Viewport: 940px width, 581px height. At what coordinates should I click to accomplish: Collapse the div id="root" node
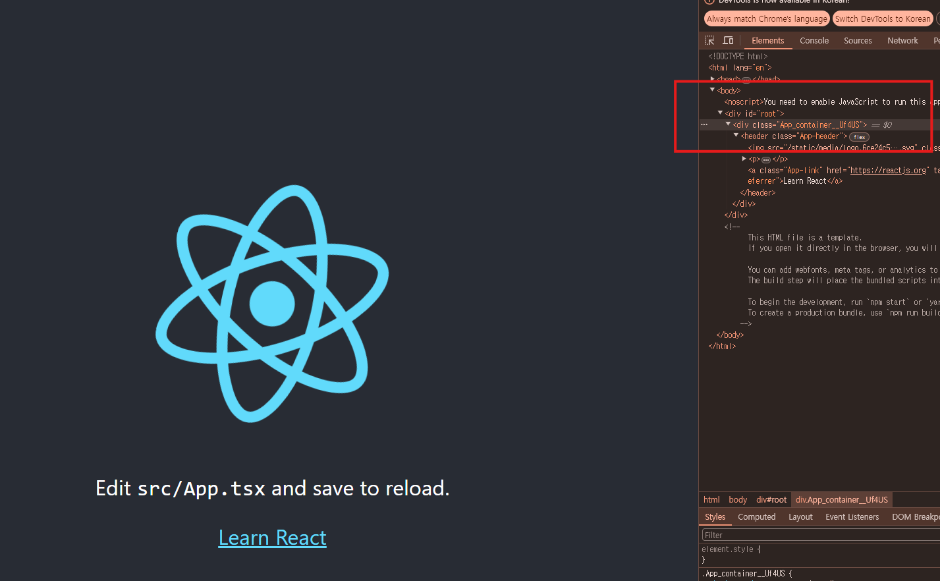(720, 113)
